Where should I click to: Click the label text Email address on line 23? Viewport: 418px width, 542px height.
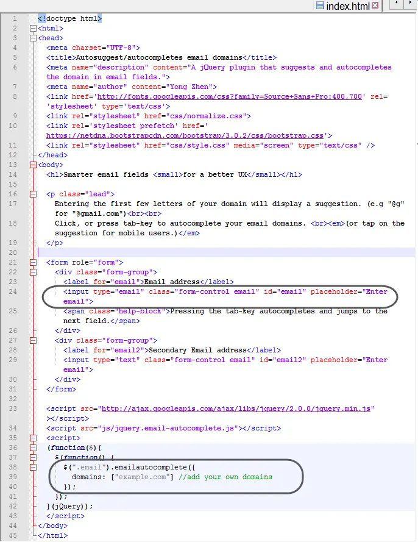click(x=172, y=282)
